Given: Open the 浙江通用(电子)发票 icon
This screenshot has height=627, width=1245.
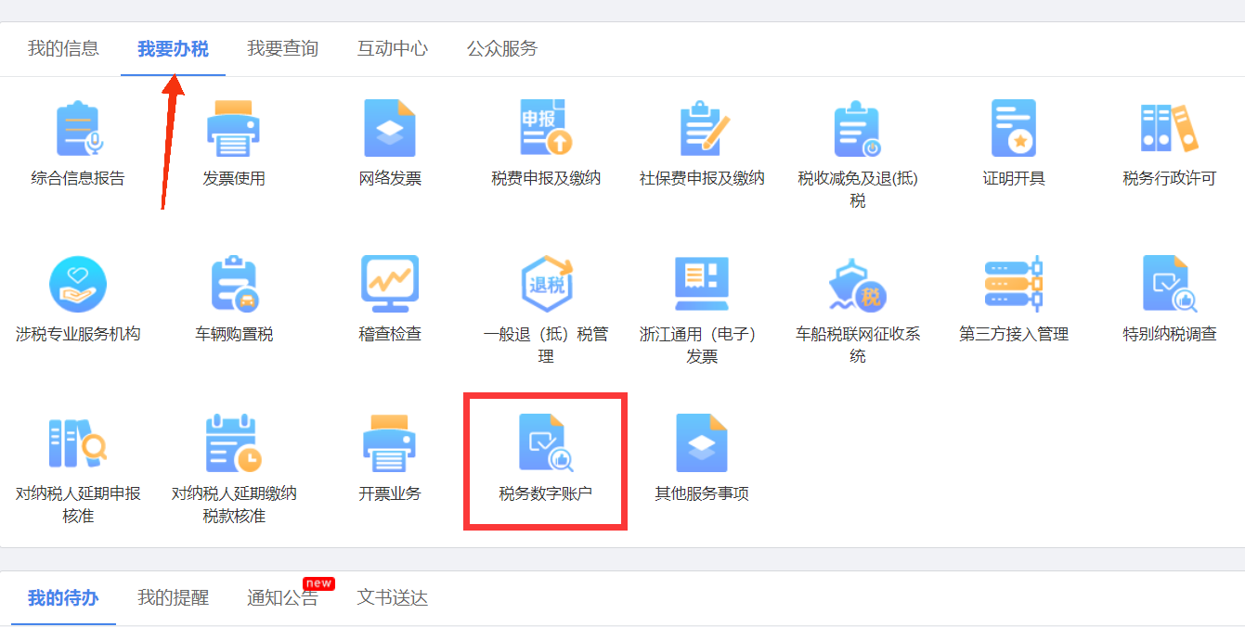Looking at the screenshot, I should click(703, 285).
